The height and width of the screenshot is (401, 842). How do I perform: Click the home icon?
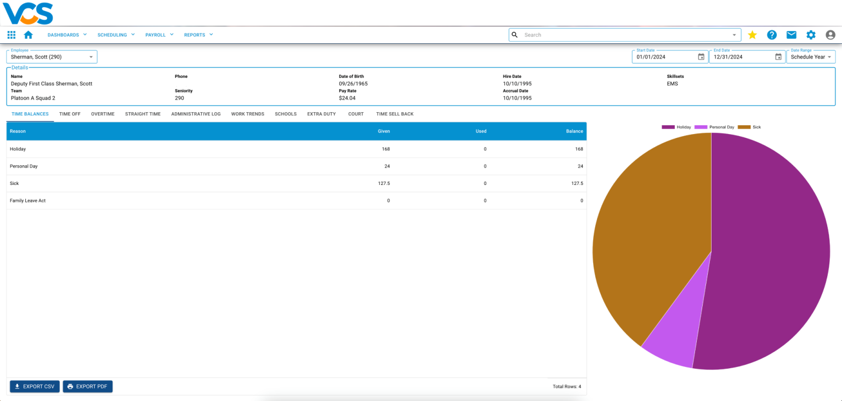click(x=29, y=34)
